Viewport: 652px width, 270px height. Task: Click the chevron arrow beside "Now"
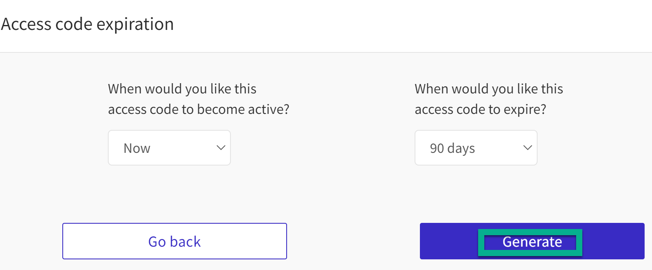(221, 148)
